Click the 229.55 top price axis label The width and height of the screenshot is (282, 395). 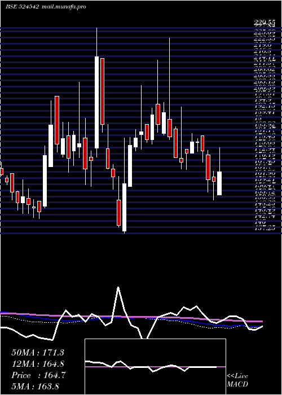click(265, 23)
